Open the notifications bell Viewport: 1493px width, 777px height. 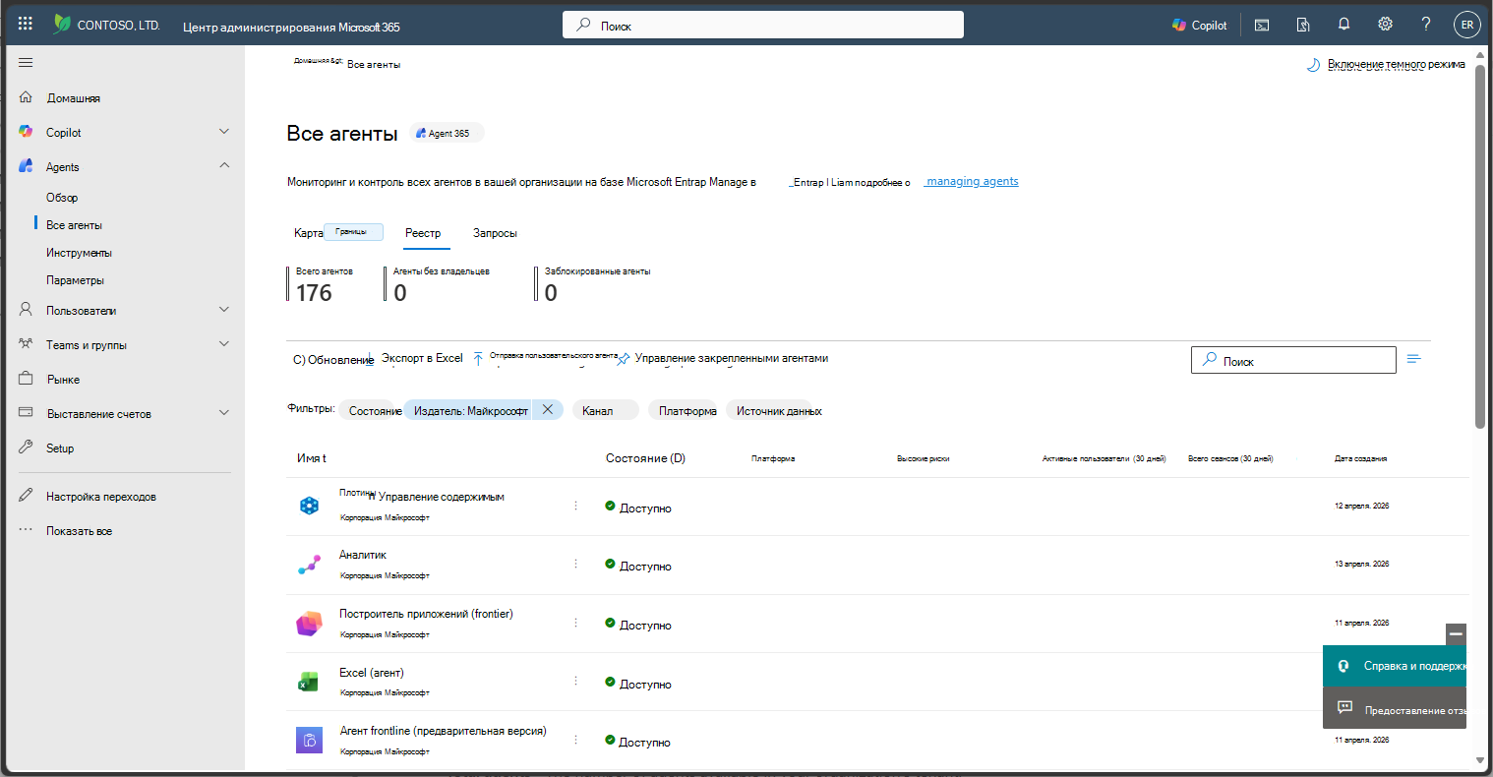[1344, 25]
